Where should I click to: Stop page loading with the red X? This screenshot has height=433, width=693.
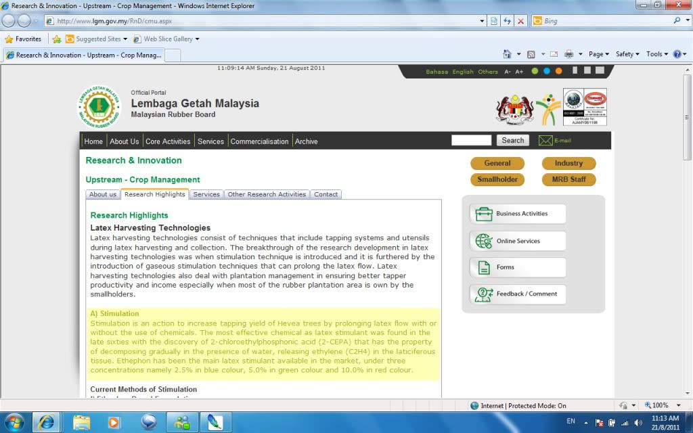[x=520, y=21]
